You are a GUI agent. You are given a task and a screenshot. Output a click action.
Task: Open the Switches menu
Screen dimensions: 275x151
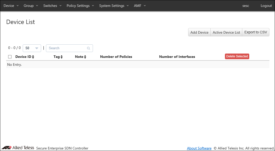click(x=52, y=6)
